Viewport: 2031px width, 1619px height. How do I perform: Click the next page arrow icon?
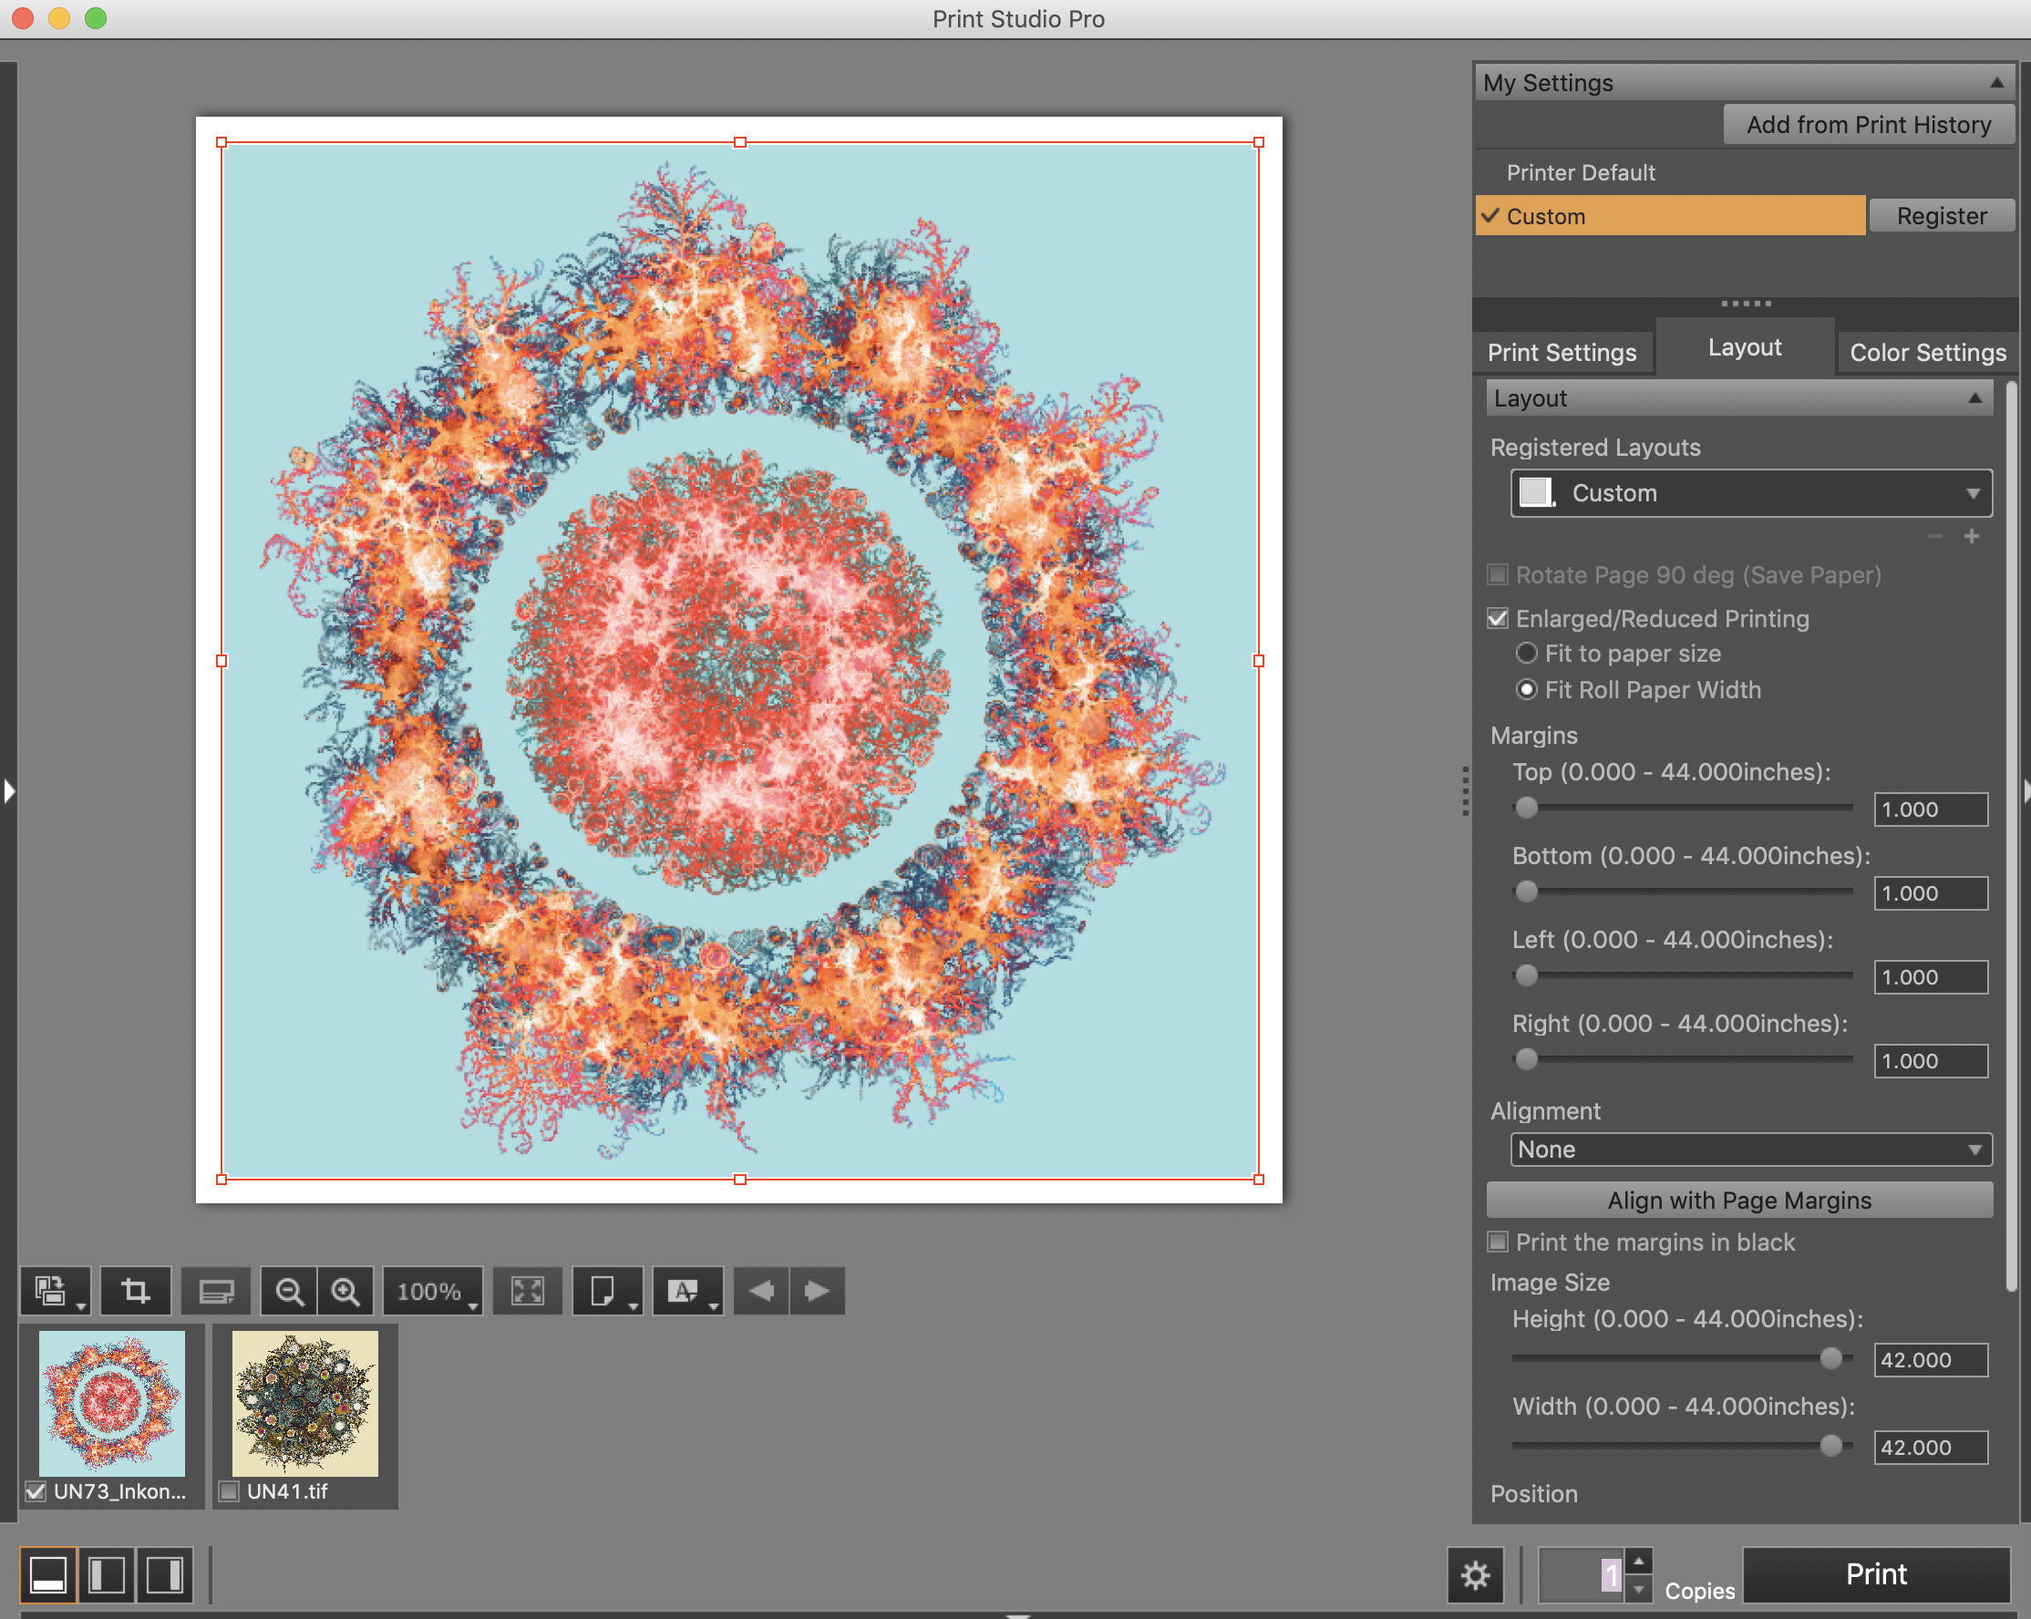click(817, 1290)
